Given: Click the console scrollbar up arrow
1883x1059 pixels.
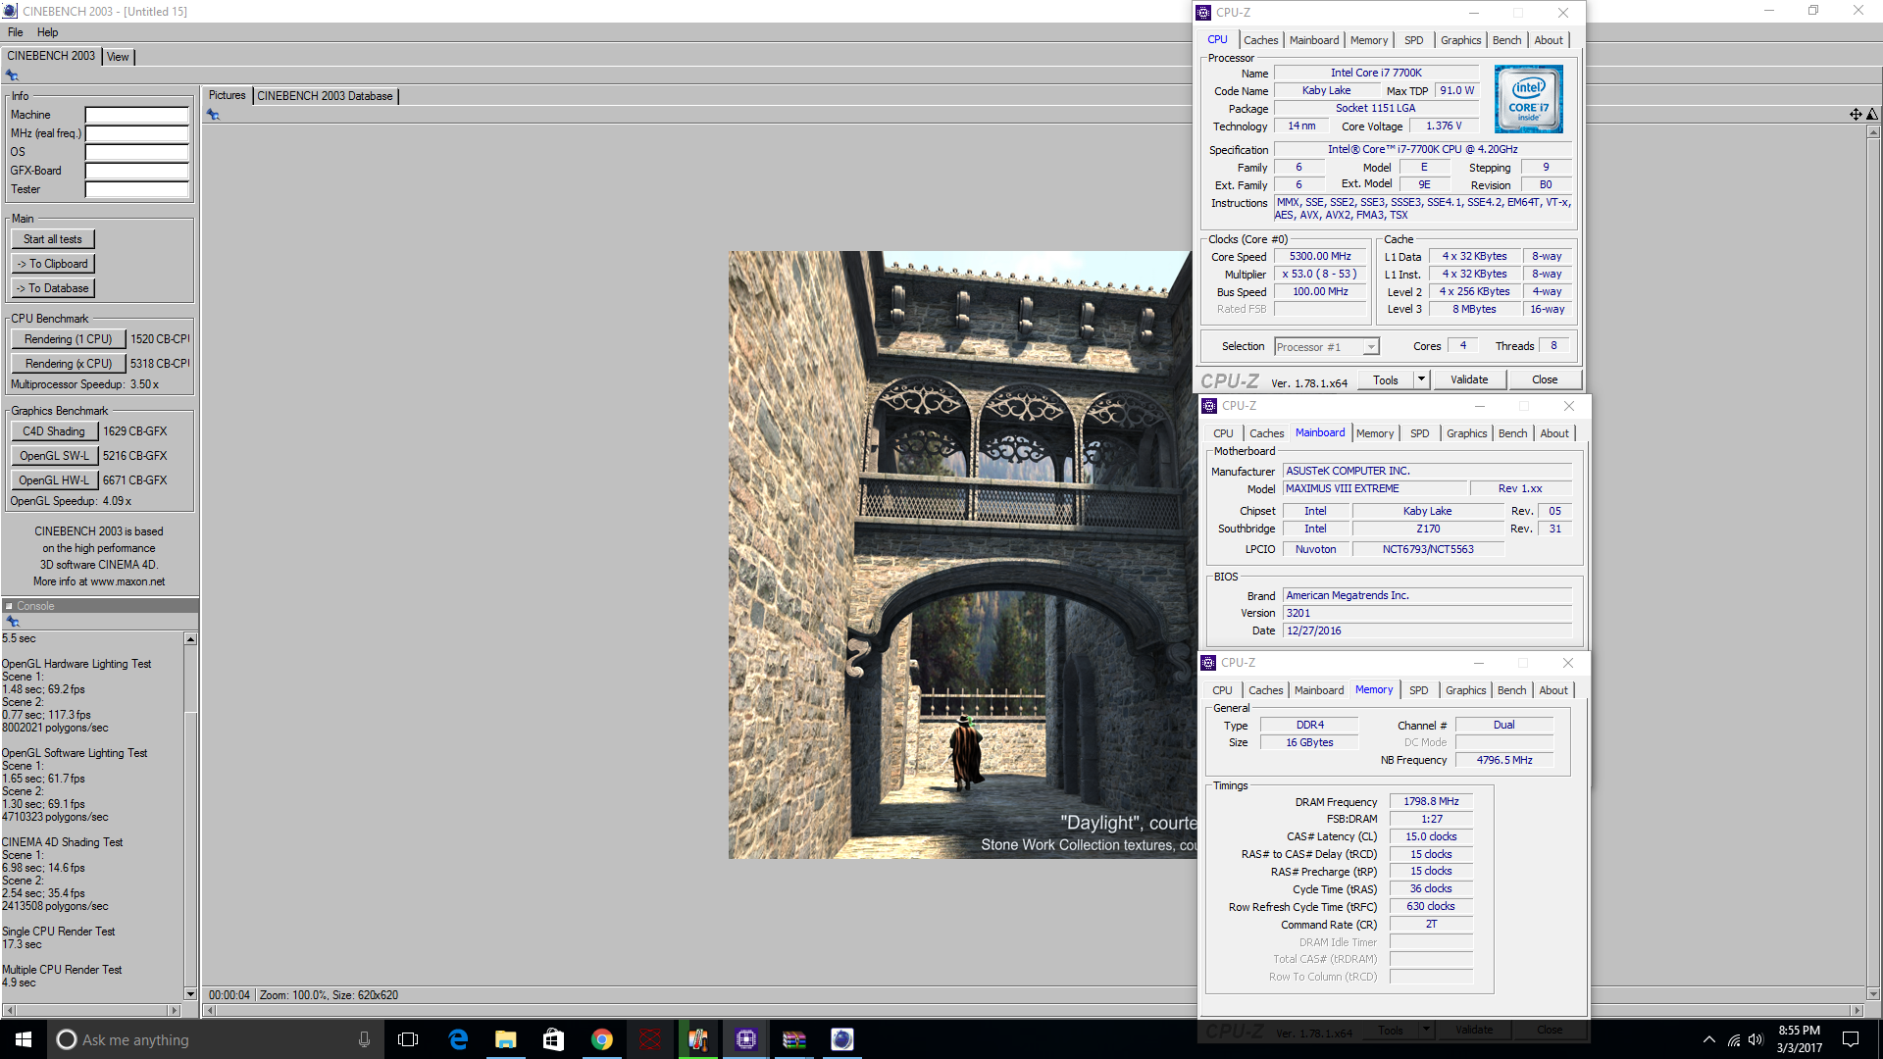Looking at the screenshot, I should click(190, 639).
